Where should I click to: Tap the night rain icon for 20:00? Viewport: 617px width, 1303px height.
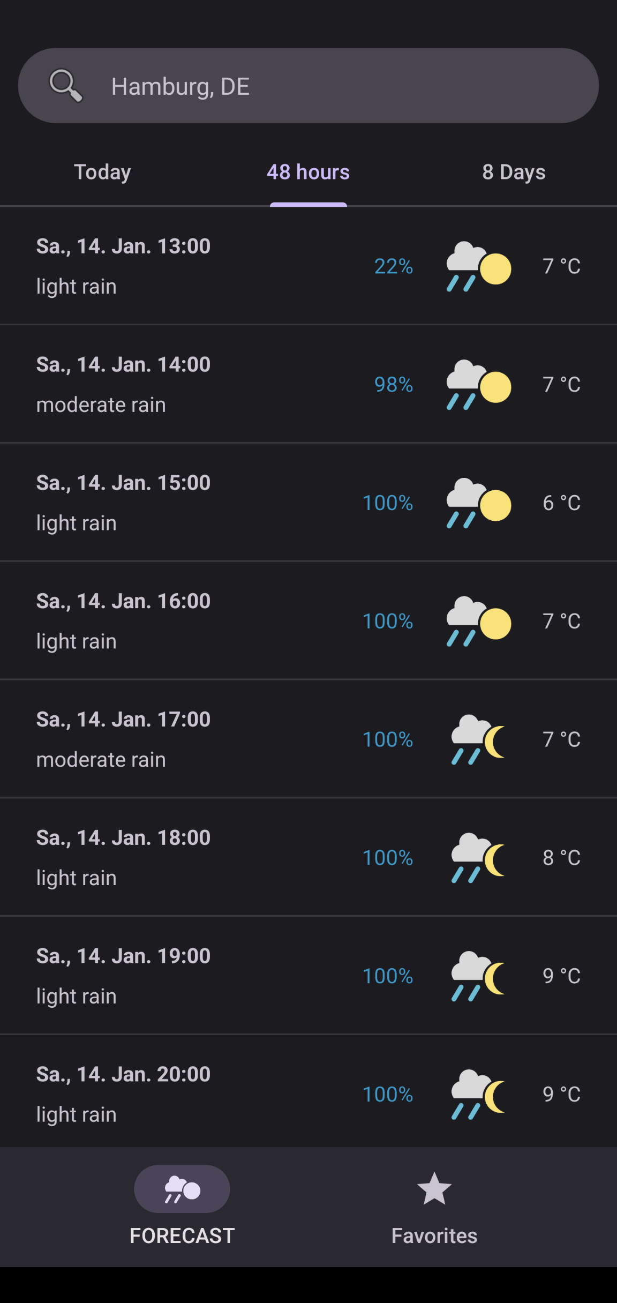click(478, 1095)
